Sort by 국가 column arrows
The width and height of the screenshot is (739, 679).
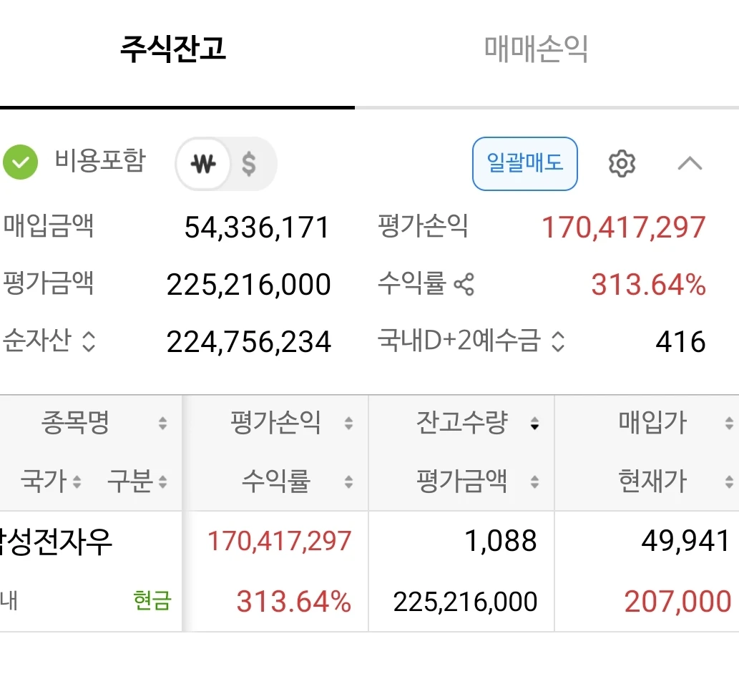coord(77,482)
